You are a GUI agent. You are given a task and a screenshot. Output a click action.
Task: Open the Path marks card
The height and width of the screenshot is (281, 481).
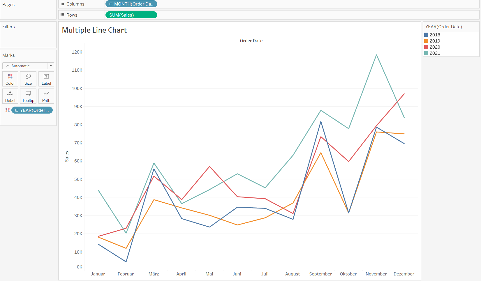(x=46, y=96)
